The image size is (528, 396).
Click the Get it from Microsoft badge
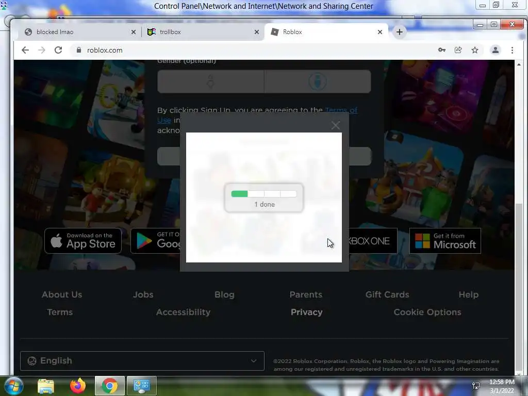coord(445,241)
